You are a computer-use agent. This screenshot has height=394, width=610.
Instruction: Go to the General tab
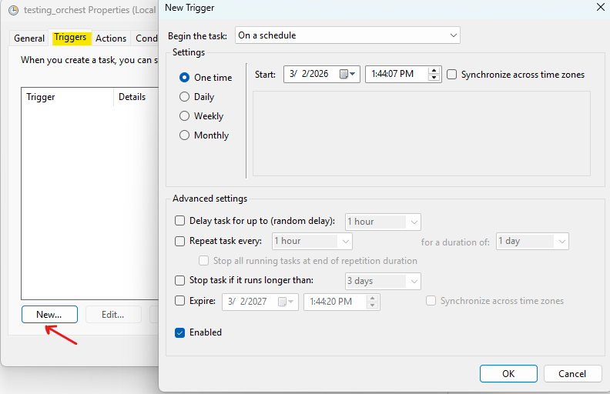click(x=29, y=38)
